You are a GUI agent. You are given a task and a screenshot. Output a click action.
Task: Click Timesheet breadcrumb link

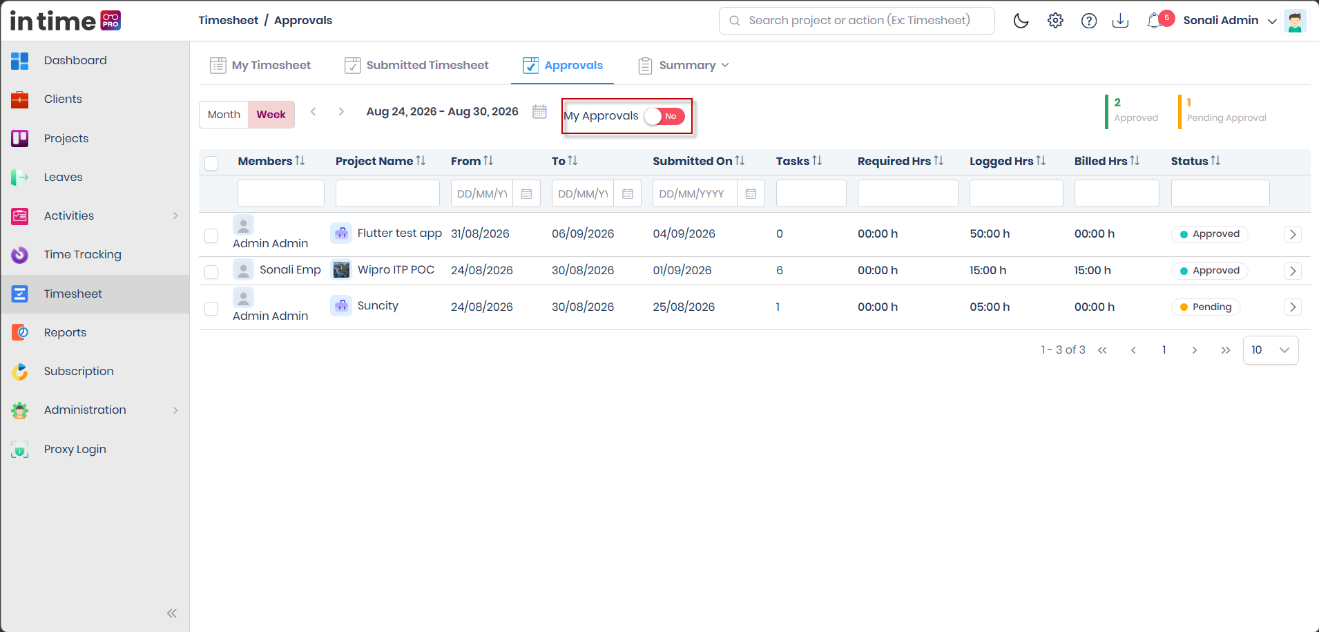click(228, 20)
